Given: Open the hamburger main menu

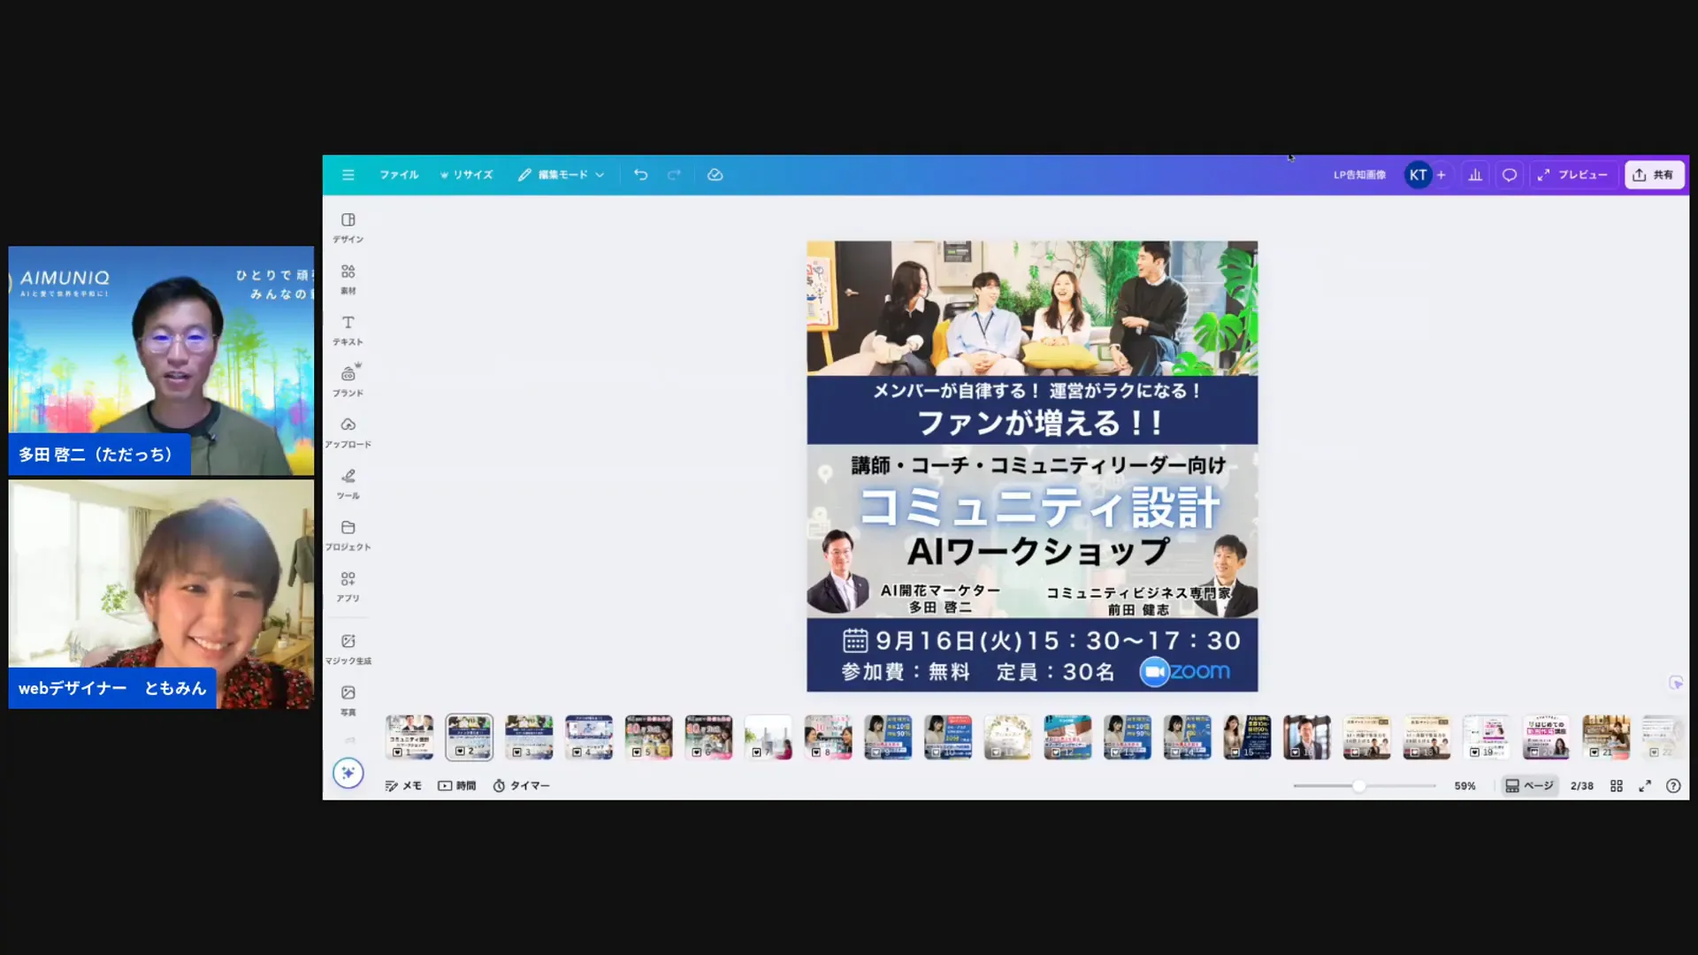Looking at the screenshot, I should coord(348,175).
